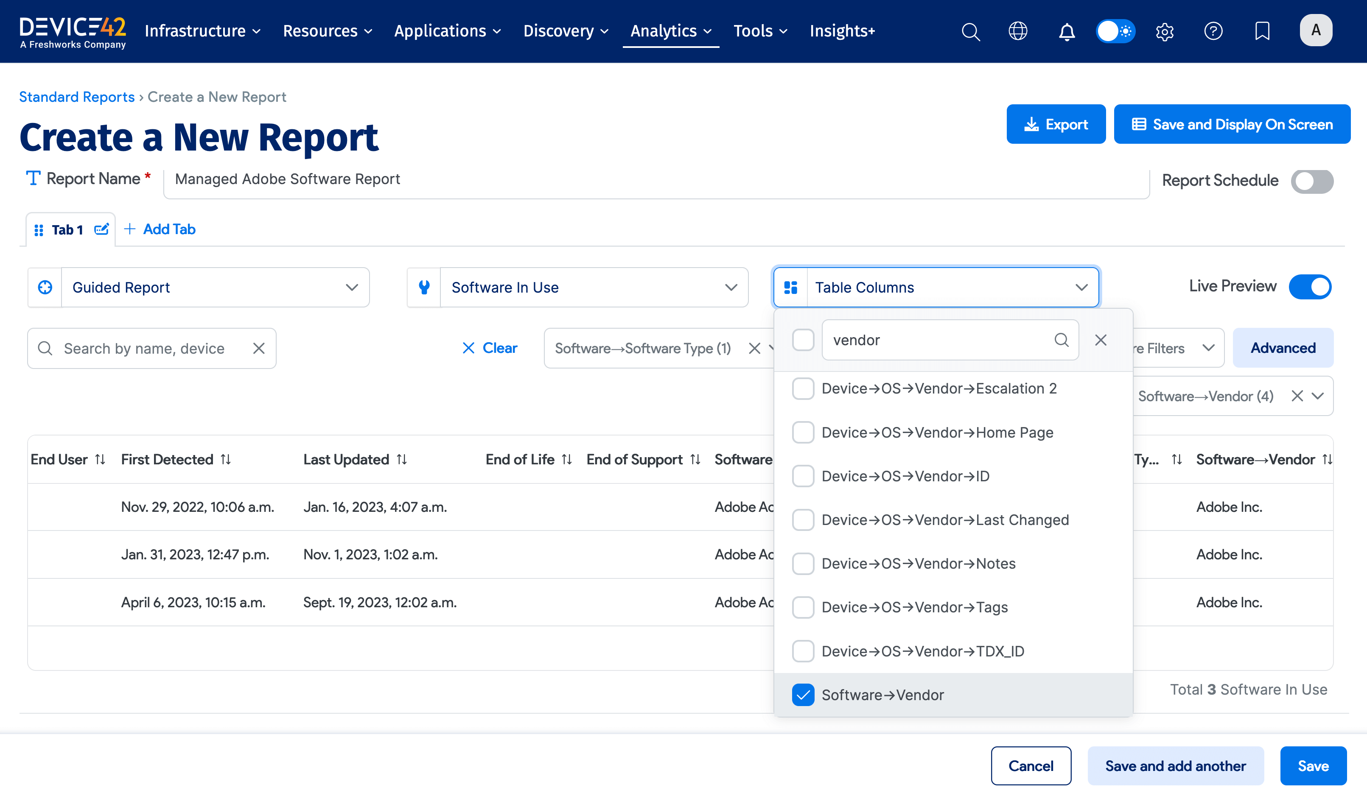The image size is (1367, 793).
Task: Open the notifications bell
Action: pyautogui.click(x=1067, y=31)
